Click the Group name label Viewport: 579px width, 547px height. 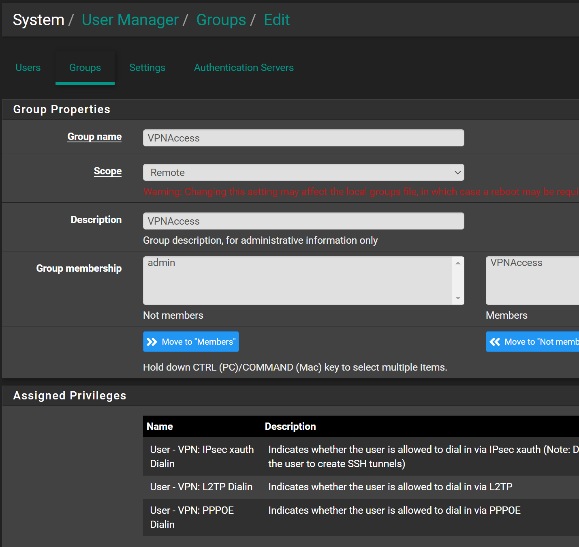pos(94,137)
